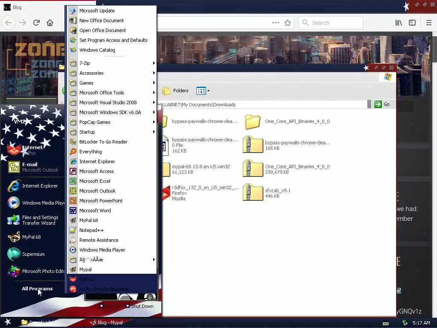Select mypal-68.13.8.en-US.win32 file
Viewport: 437px width, 328px height.
tap(196, 169)
